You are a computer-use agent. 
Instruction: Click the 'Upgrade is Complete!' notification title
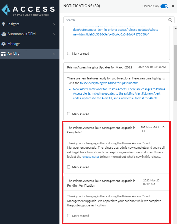(101, 130)
